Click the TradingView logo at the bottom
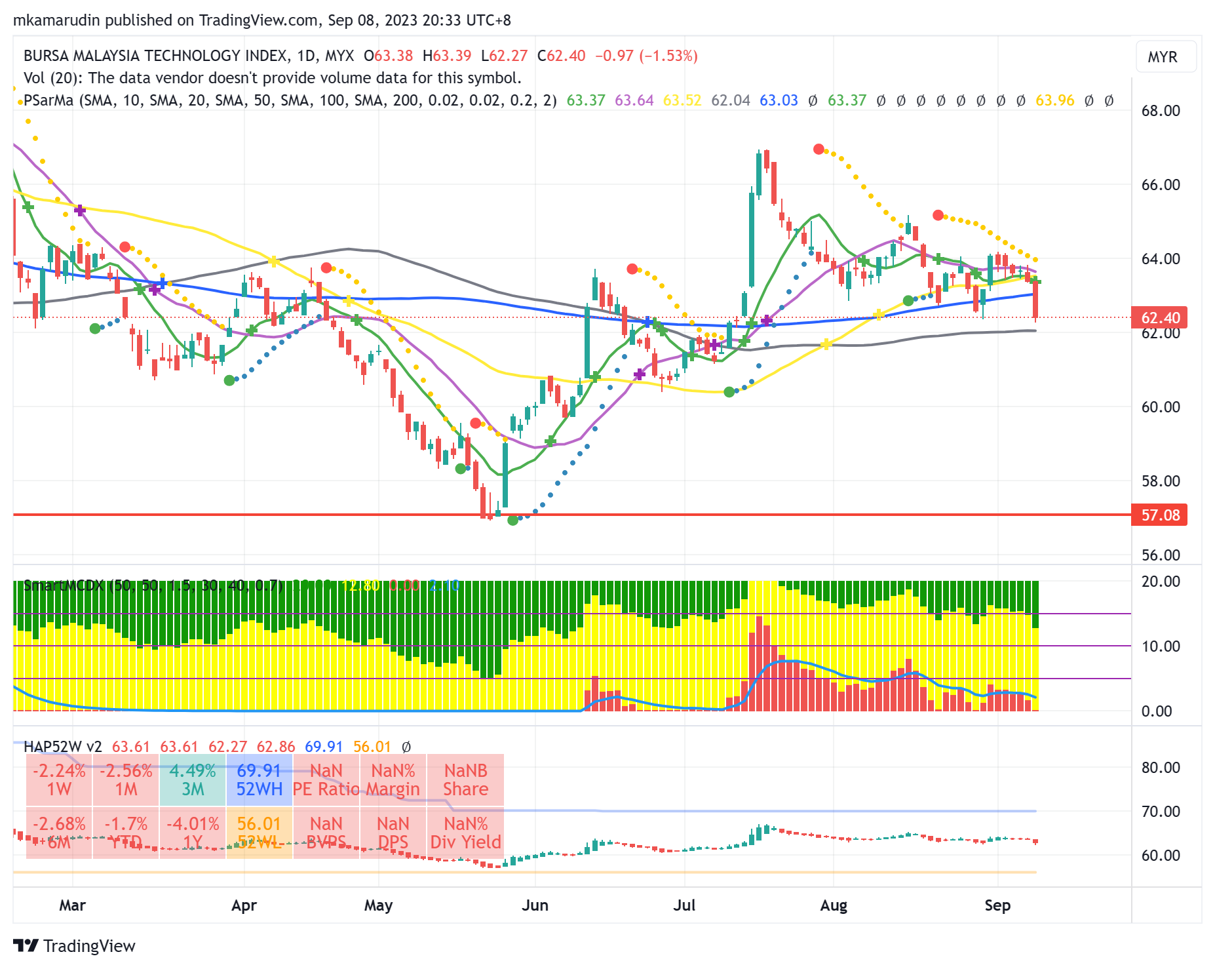Image resolution: width=1215 pixels, height=969 pixels. click(x=74, y=946)
